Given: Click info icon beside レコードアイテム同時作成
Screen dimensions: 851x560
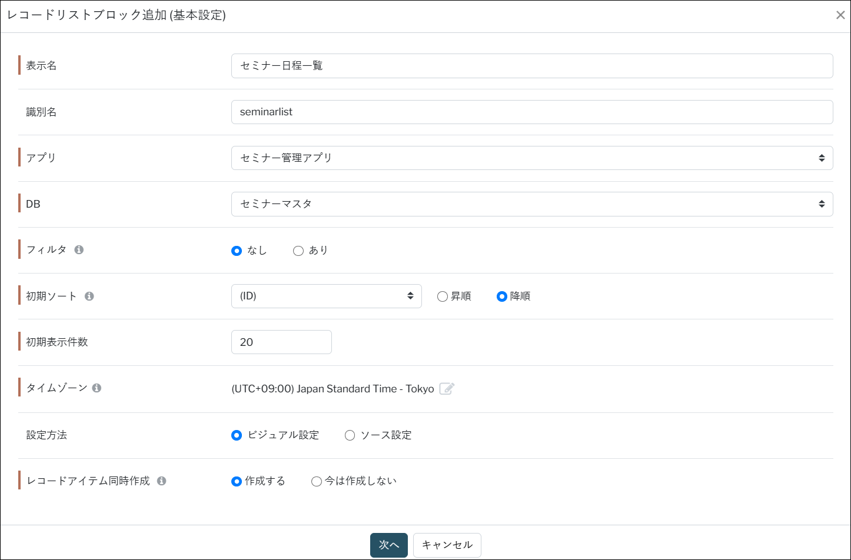Looking at the screenshot, I should [x=161, y=481].
